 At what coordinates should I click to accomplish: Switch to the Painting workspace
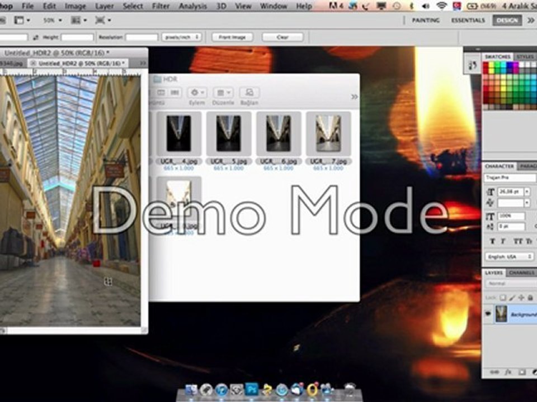point(426,20)
